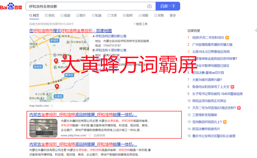Click 百度热搜 heading
Image resolution: width=257 pixels, height=158 pixels.
194,31
